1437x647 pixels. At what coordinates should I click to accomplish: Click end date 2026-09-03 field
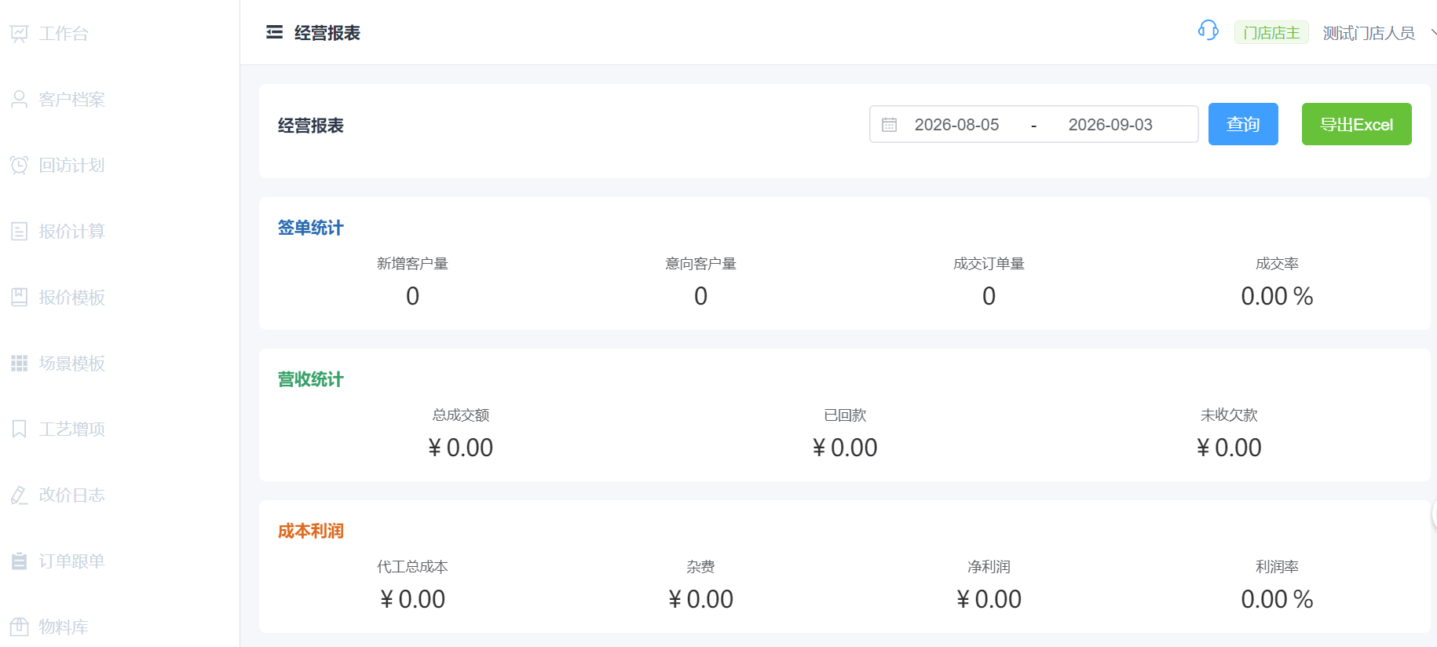pos(1110,125)
